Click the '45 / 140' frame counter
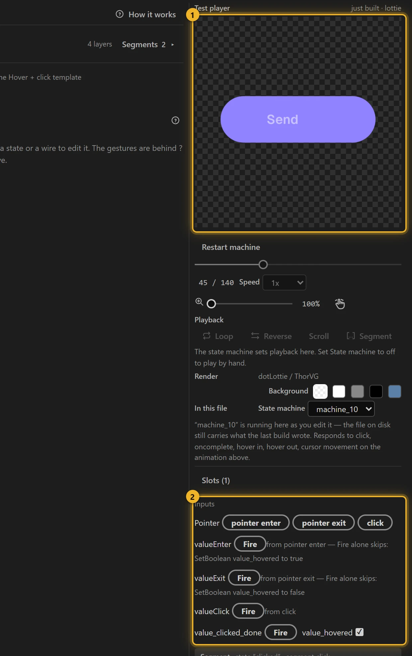The width and height of the screenshot is (412, 656). pos(216,282)
